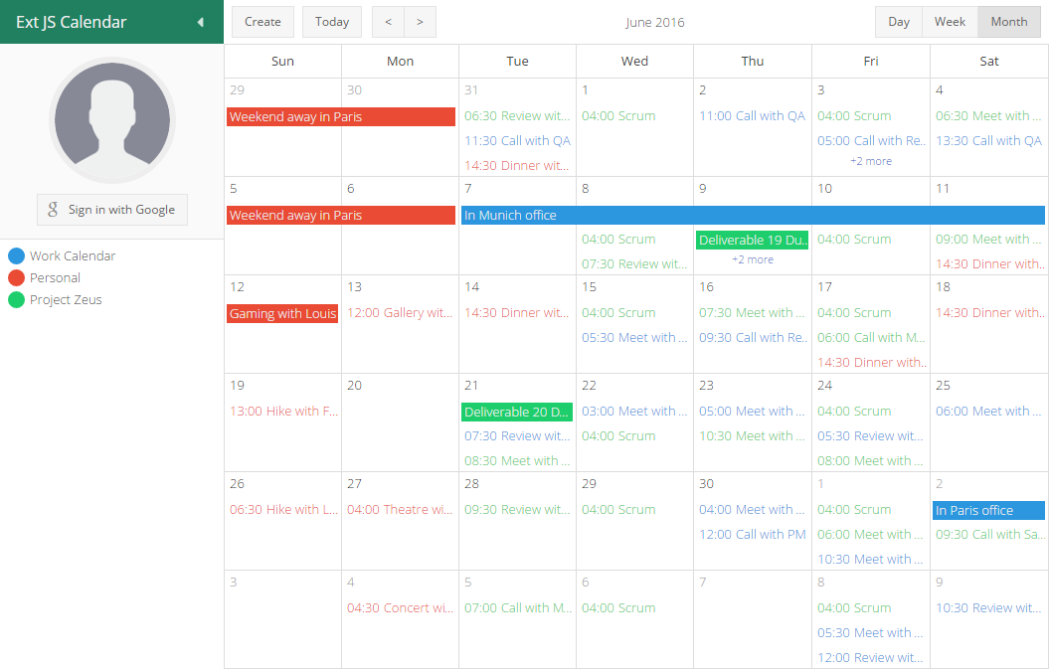This screenshot has height=671, width=1049.
Task: Expand '+2 more' events on Friday June 3
Action: coord(870,161)
